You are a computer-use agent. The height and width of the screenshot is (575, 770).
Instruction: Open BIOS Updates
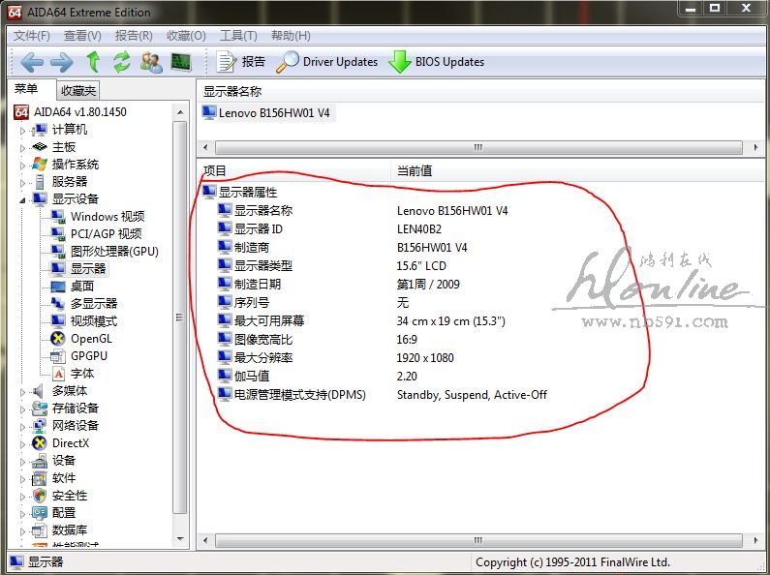coord(436,62)
